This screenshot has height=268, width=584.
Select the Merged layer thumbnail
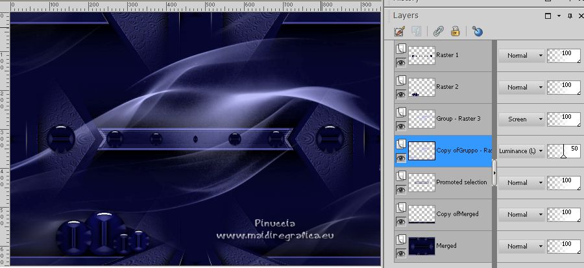(x=422, y=246)
